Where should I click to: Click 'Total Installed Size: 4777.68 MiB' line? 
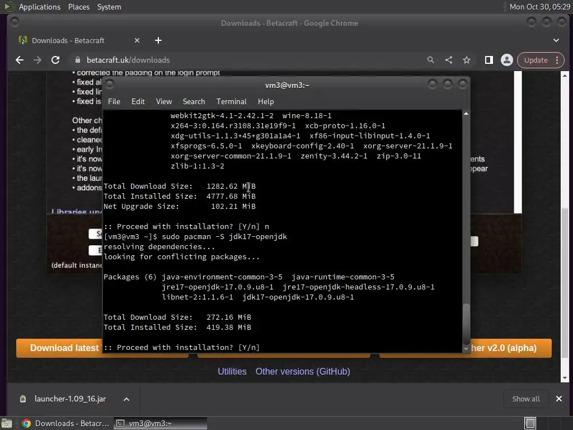180,197
